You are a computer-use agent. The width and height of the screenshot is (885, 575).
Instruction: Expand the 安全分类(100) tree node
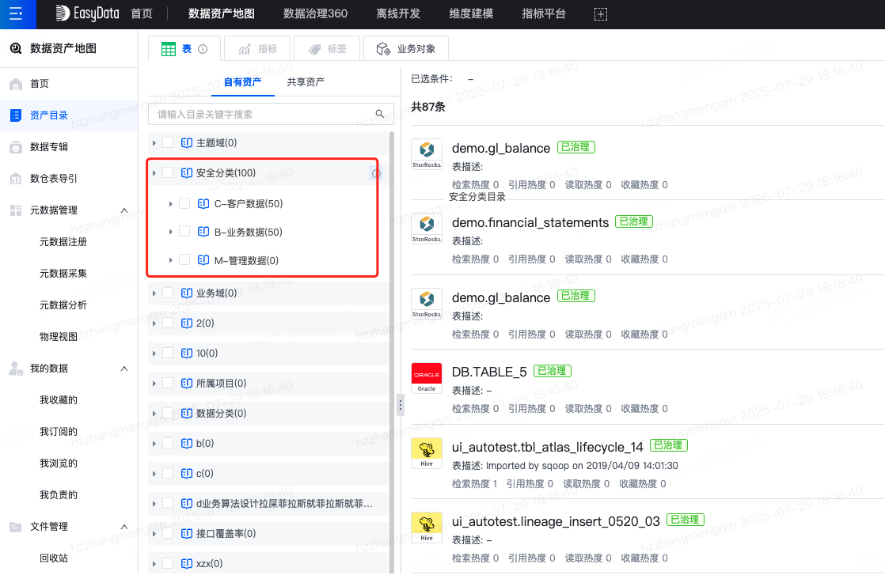pyautogui.click(x=154, y=173)
